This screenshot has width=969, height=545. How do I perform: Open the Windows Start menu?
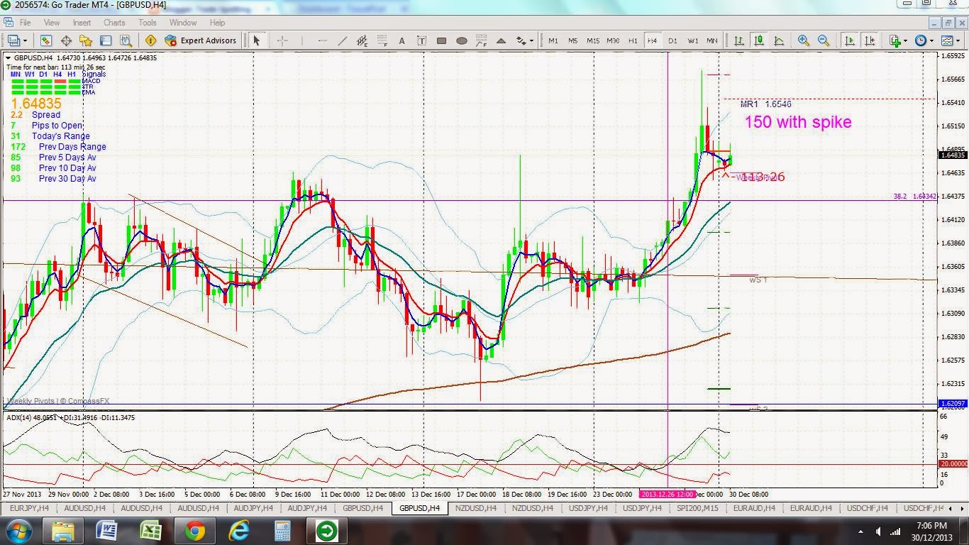(x=18, y=530)
